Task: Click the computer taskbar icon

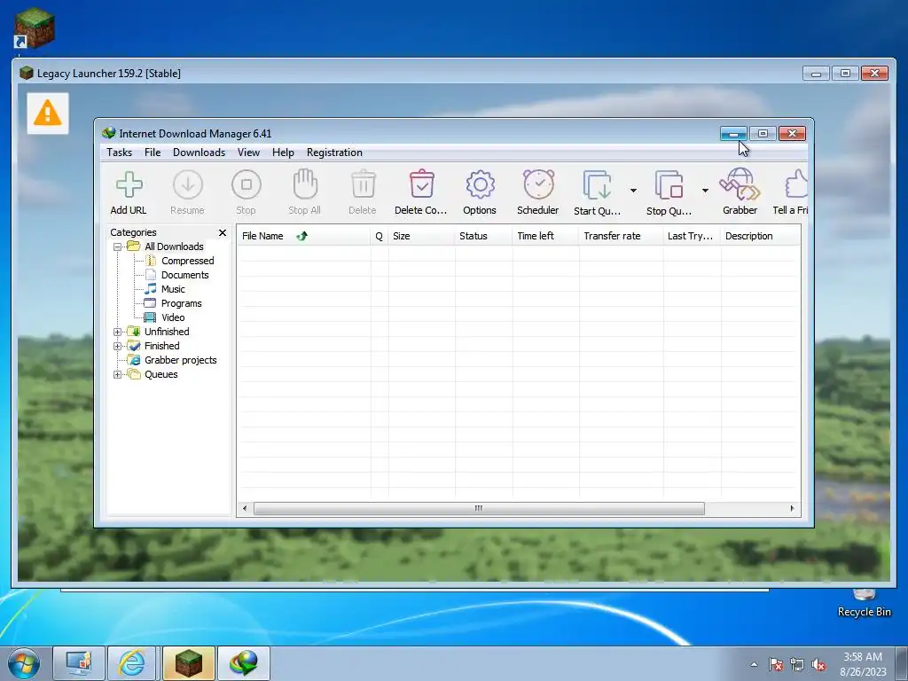Action: (x=79, y=663)
